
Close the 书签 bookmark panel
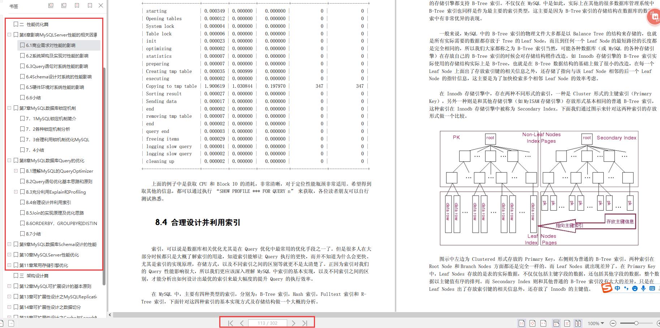coord(101,5)
